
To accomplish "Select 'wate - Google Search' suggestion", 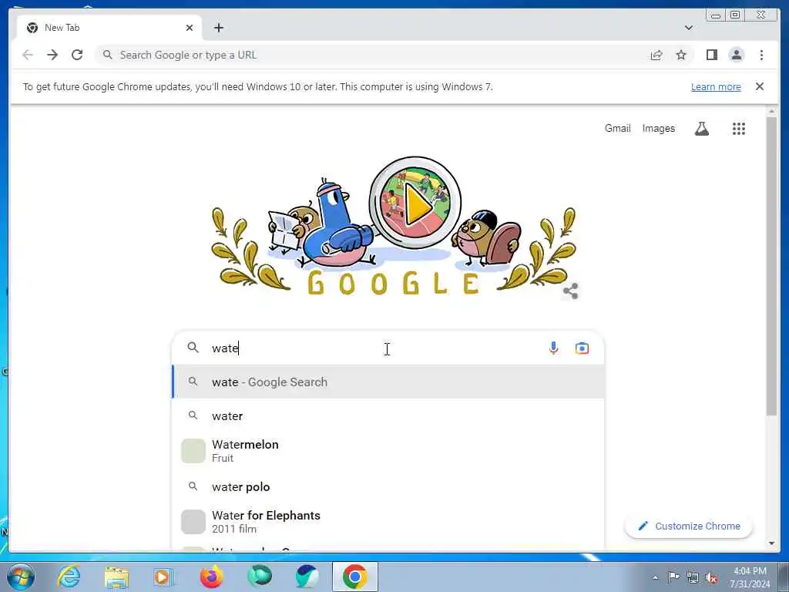I will 388,382.
